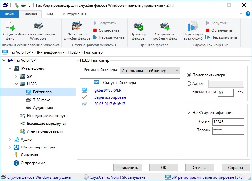Screen dimensions: 252x181
Task: Click the orange checkmark status icon
Action: click(84, 97)
